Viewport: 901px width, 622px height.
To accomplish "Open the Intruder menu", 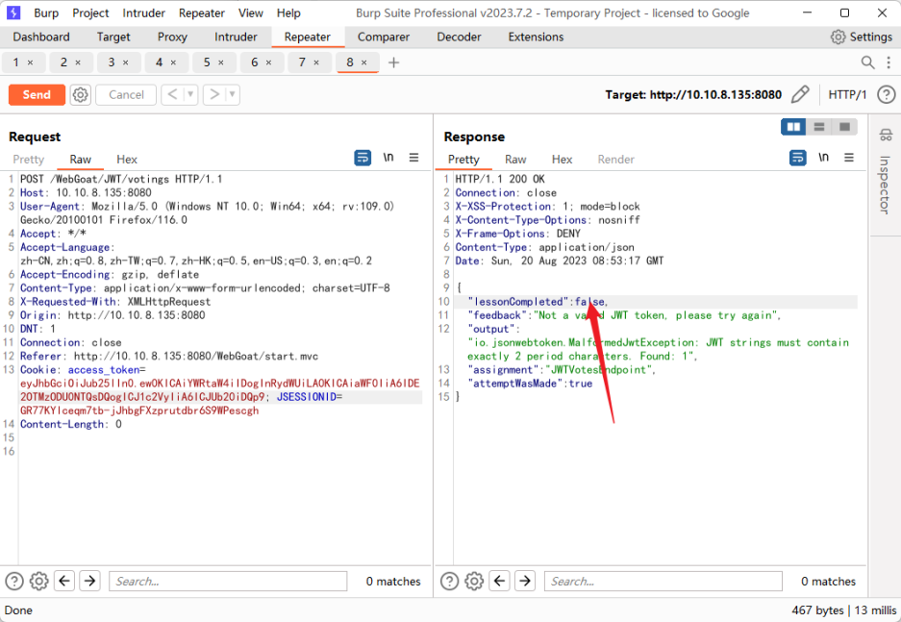I will [x=143, y=12].
